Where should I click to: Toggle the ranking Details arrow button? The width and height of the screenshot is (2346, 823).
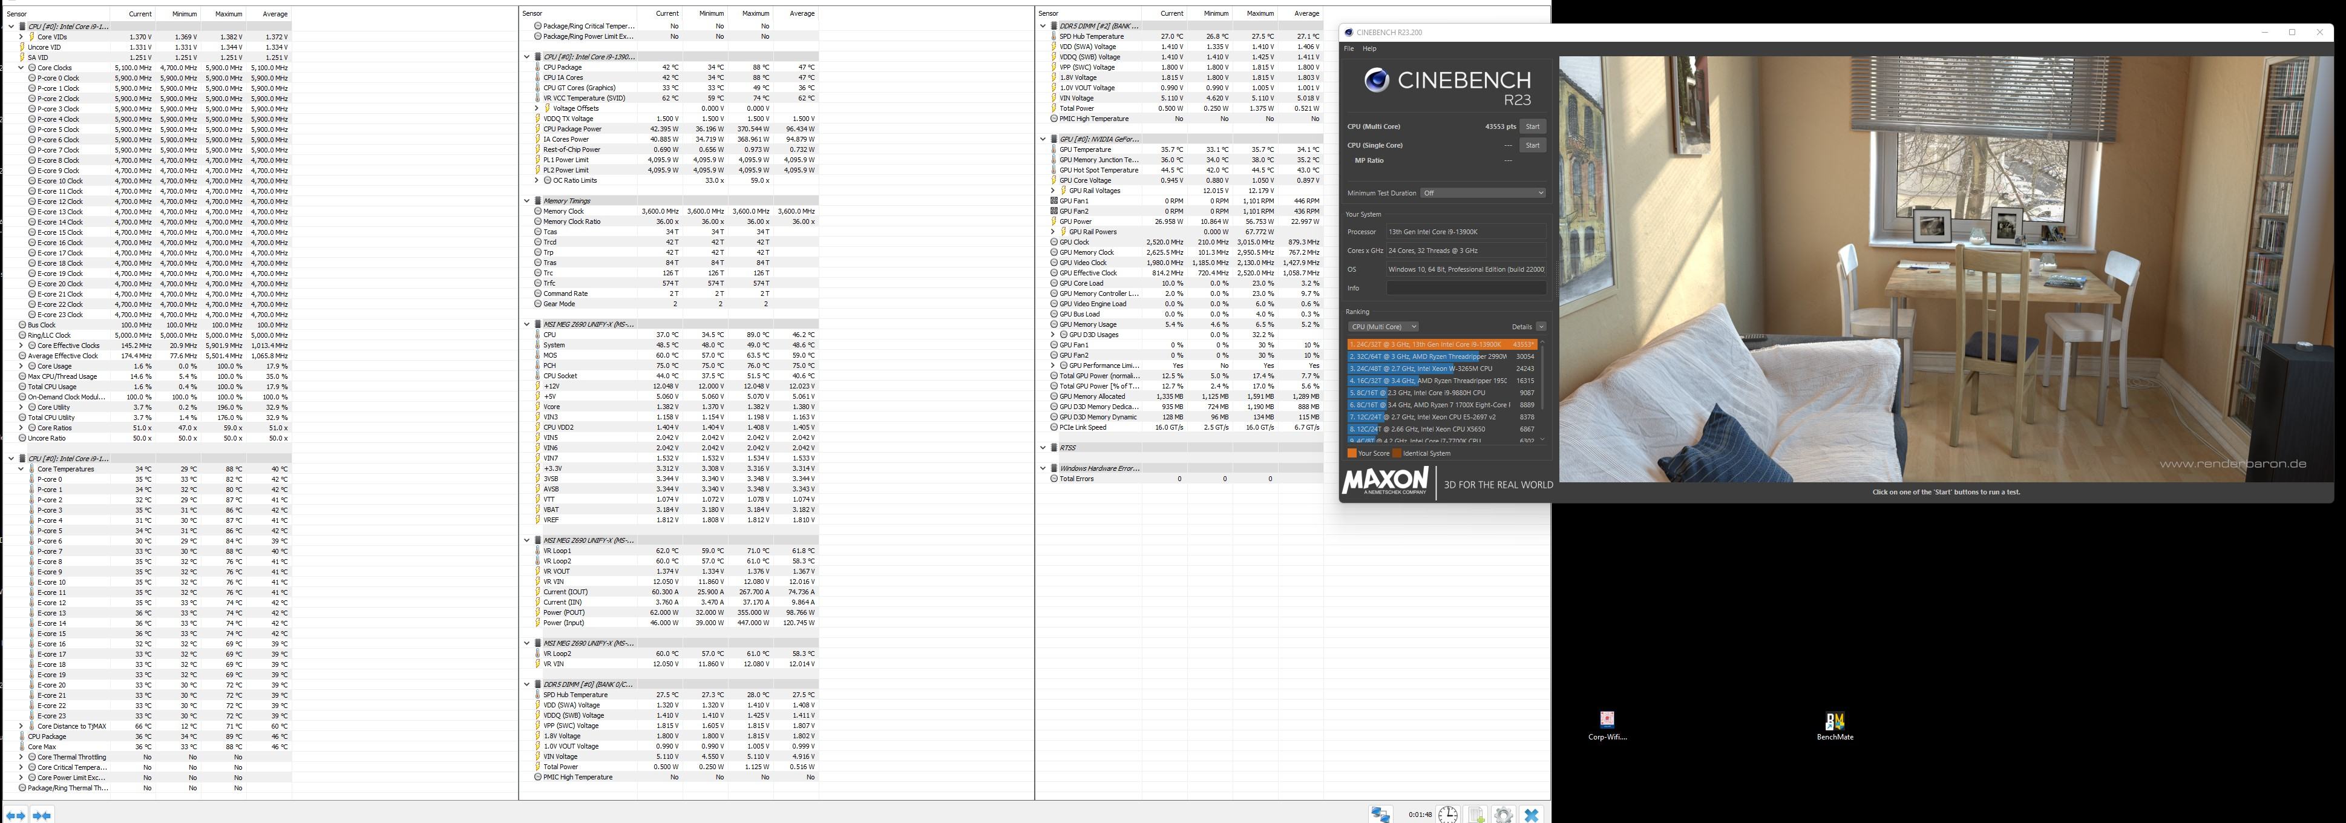[1540, 327]
